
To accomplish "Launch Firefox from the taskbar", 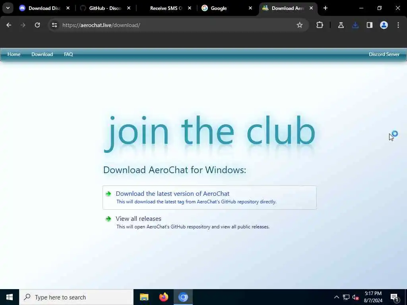I will tap(163, 297).
